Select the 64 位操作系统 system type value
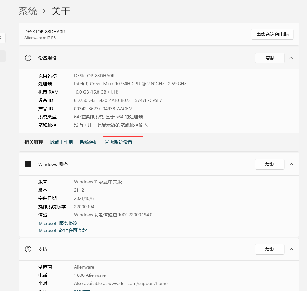 click(108, 117)
